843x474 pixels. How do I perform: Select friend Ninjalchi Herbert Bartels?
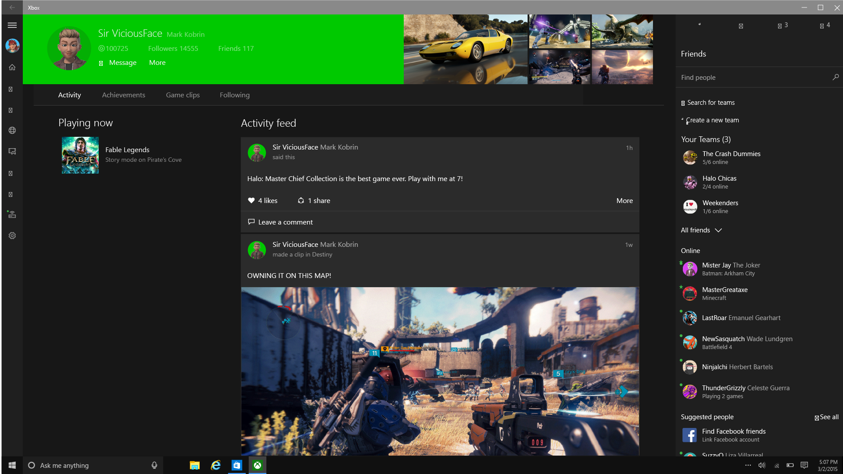(x=759, y=367)
